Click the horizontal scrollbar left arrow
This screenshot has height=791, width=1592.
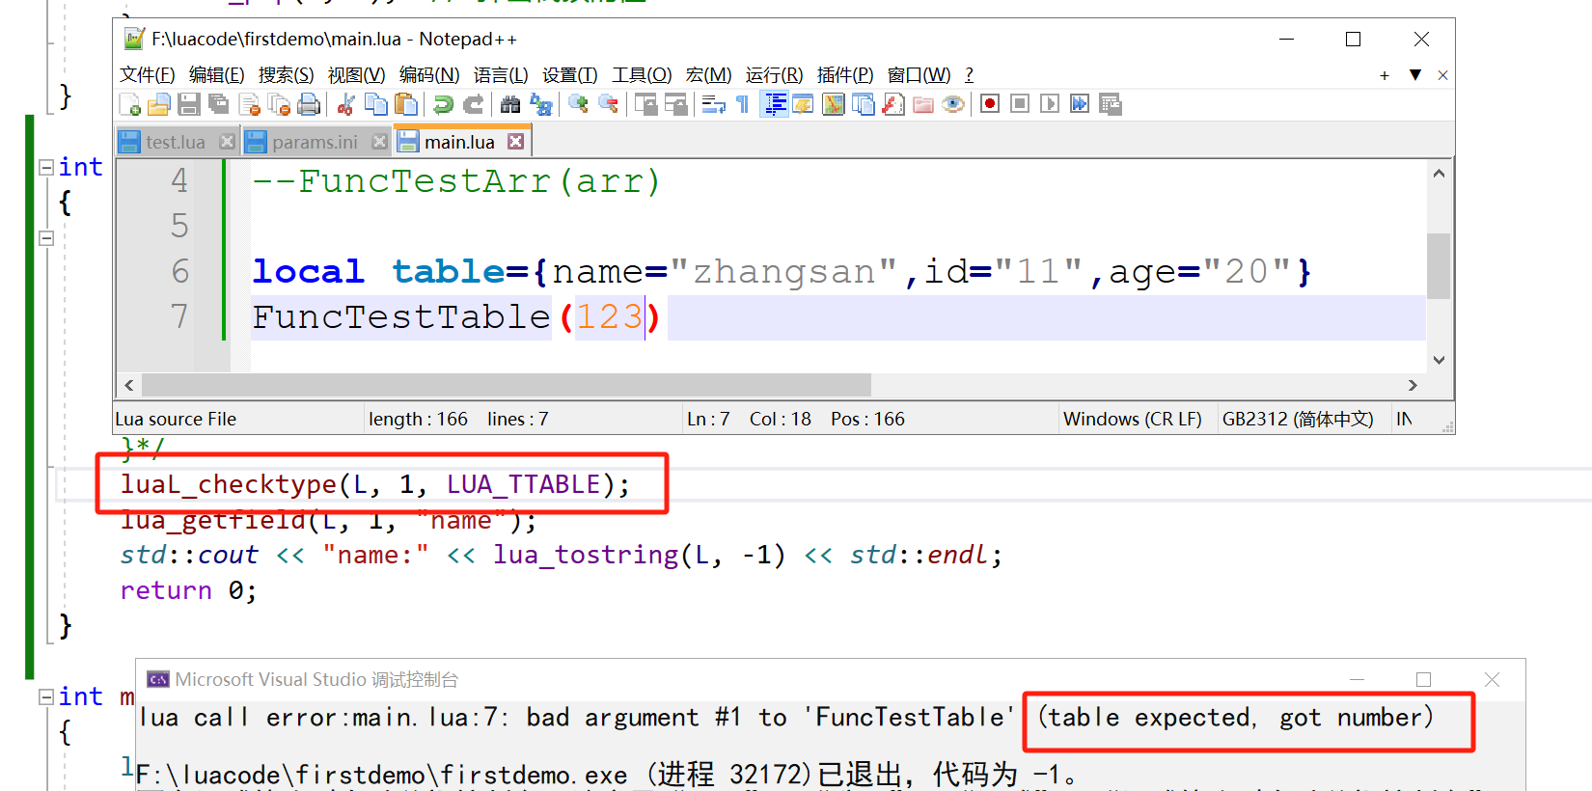click(129, 385)
